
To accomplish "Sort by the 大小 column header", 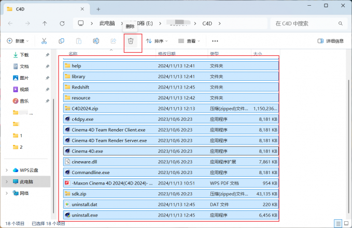I will pos(258,53).
